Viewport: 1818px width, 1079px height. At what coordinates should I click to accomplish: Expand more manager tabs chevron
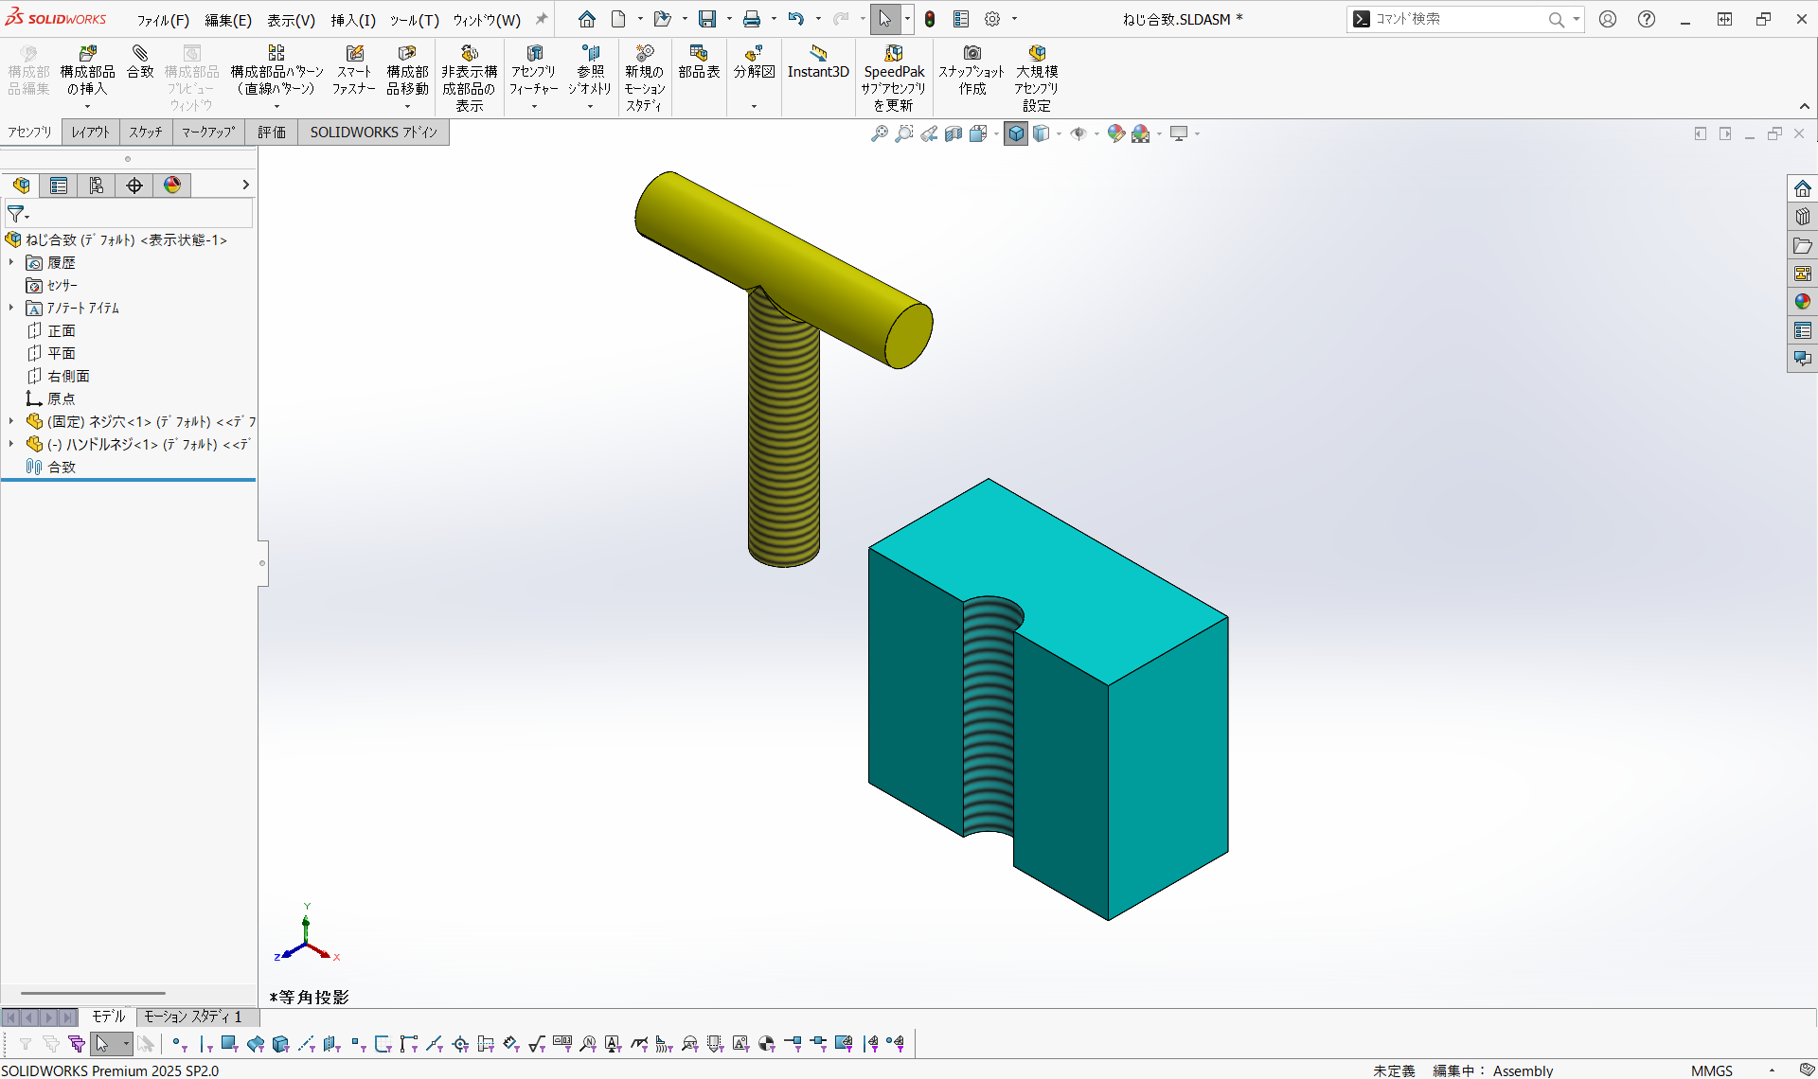click(x=245, y=186)
